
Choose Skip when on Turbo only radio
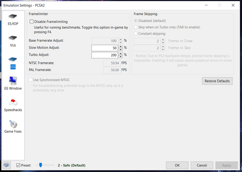(x=135, y=27)
